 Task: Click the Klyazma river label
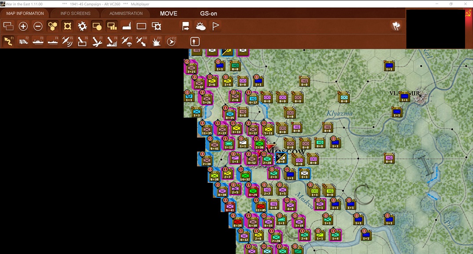pyautogui.click(x=339, y=113)
